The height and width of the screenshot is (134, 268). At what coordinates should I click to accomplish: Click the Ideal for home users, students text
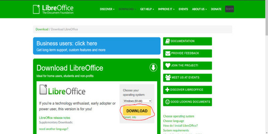pos(65,76)
